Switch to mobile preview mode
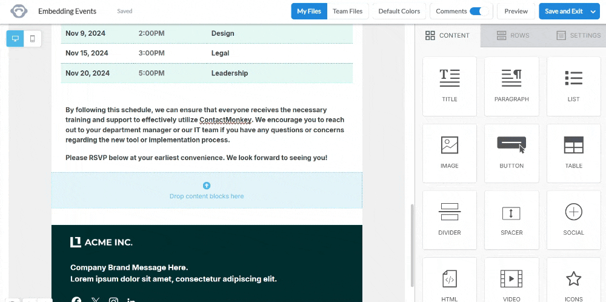Screen dimensions: 606x302 coord(33,39)
